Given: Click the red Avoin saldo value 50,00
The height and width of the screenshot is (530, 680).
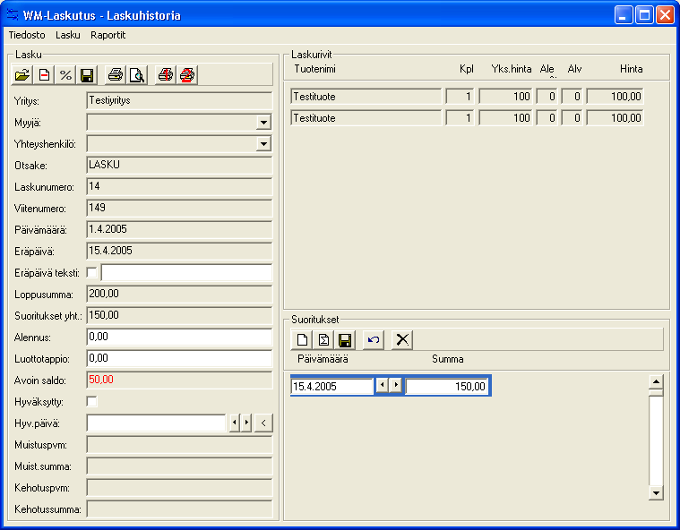Looking at the screenshot, I should click(x=179, y=380).
